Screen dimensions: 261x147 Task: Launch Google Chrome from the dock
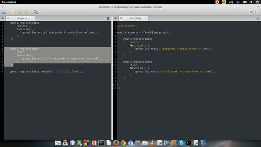coord(123,143)
